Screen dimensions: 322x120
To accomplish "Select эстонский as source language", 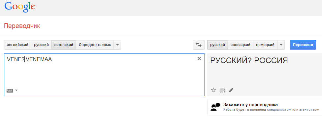I will pyautogui.click(x=64, y=45).
